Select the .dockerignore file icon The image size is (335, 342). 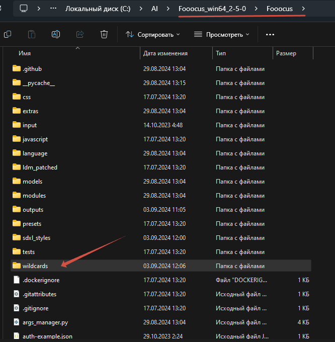[17, 280]
